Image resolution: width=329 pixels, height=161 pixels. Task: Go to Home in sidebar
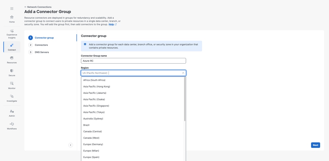coord(12,19)
